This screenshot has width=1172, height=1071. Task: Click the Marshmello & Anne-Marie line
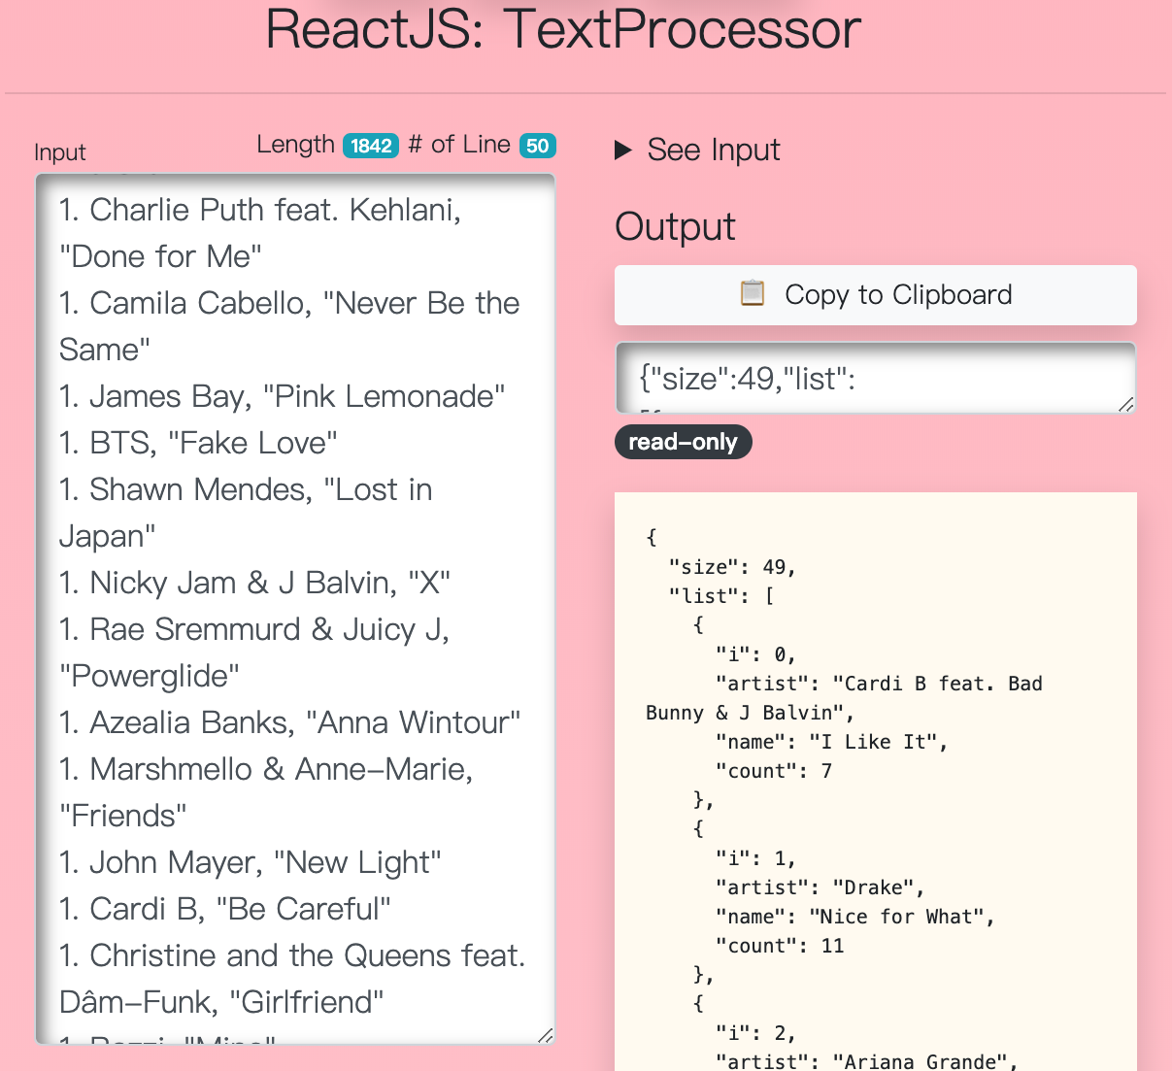pos(266,792)
